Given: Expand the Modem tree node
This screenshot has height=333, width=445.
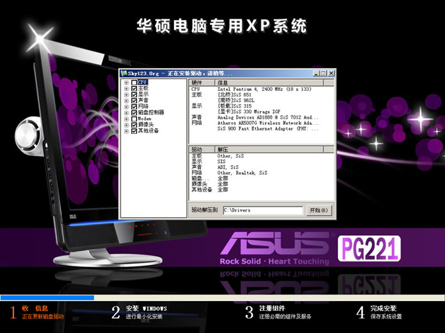Looking at the screenshot, I should 127,119.
